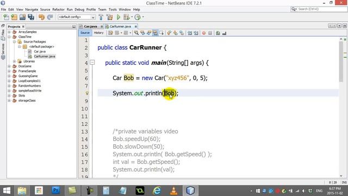
Task: Collapse the ClassTime project node
Action: pyautogui.click(x=9, y=37)
